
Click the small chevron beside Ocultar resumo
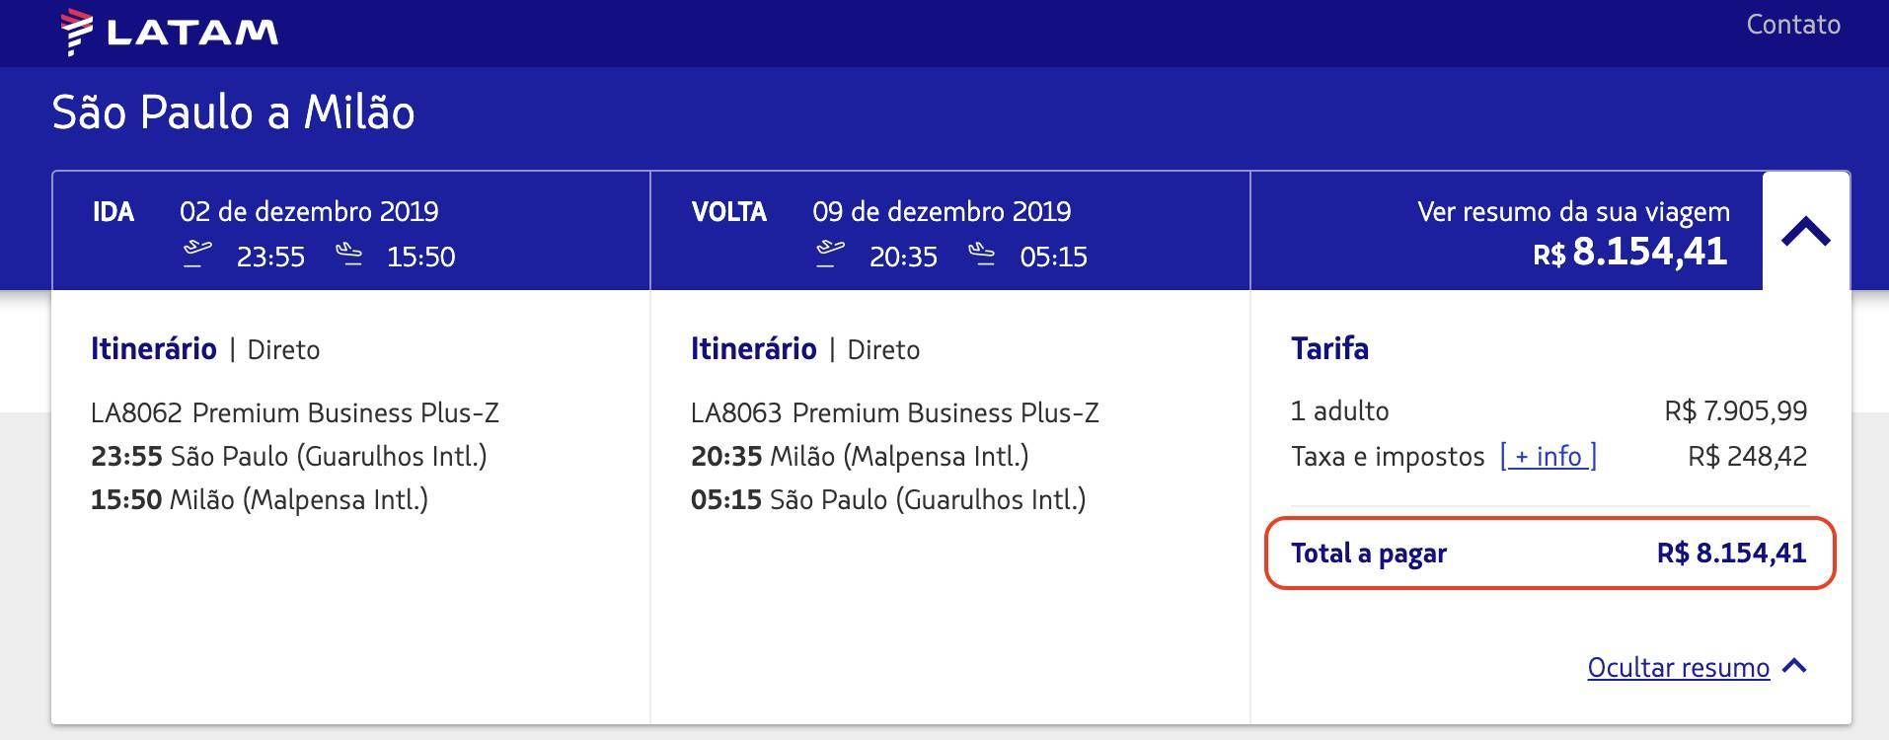[x=1795, y=667]
